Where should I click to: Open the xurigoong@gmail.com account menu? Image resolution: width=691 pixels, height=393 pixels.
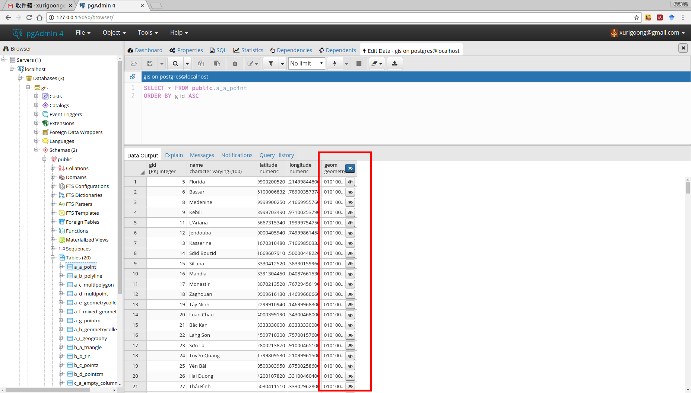click(648, 33)
